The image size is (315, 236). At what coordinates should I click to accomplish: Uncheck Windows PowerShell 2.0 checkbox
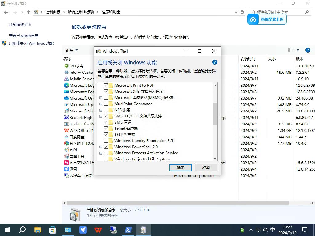[x=106, y=147]
